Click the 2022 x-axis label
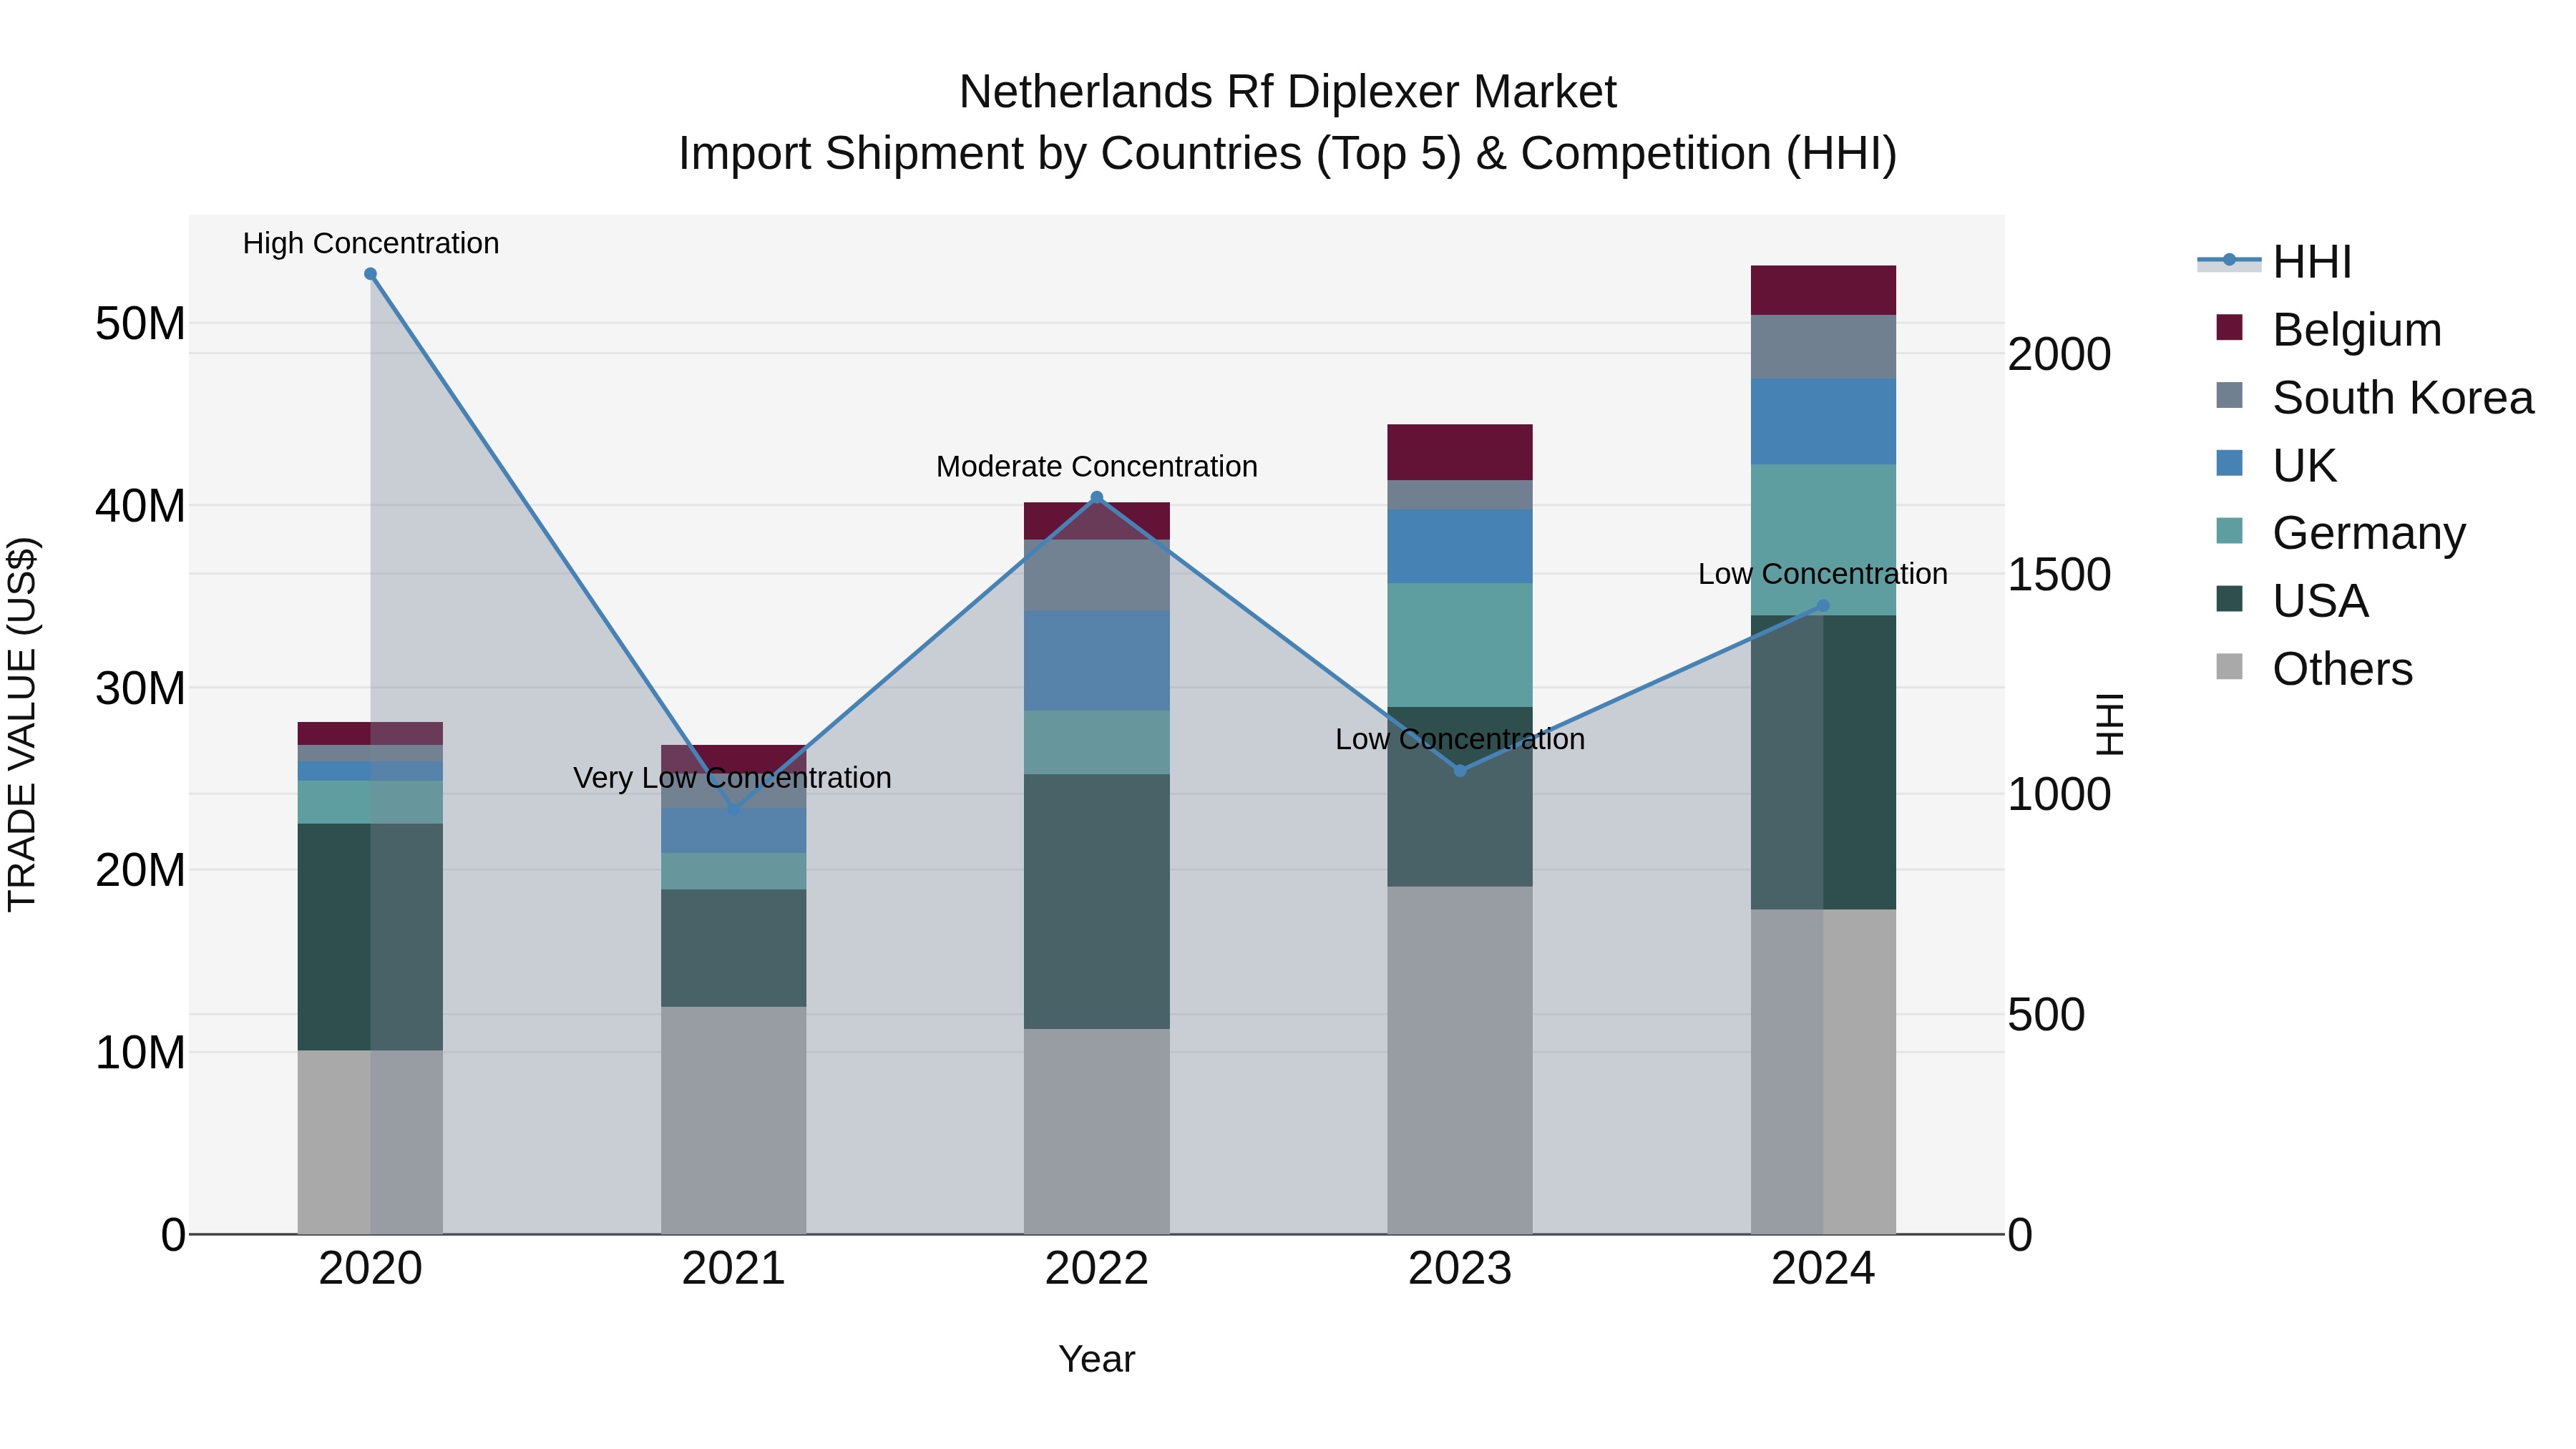Viewport: 2576px width, 1449px height. [1096, 1269]
